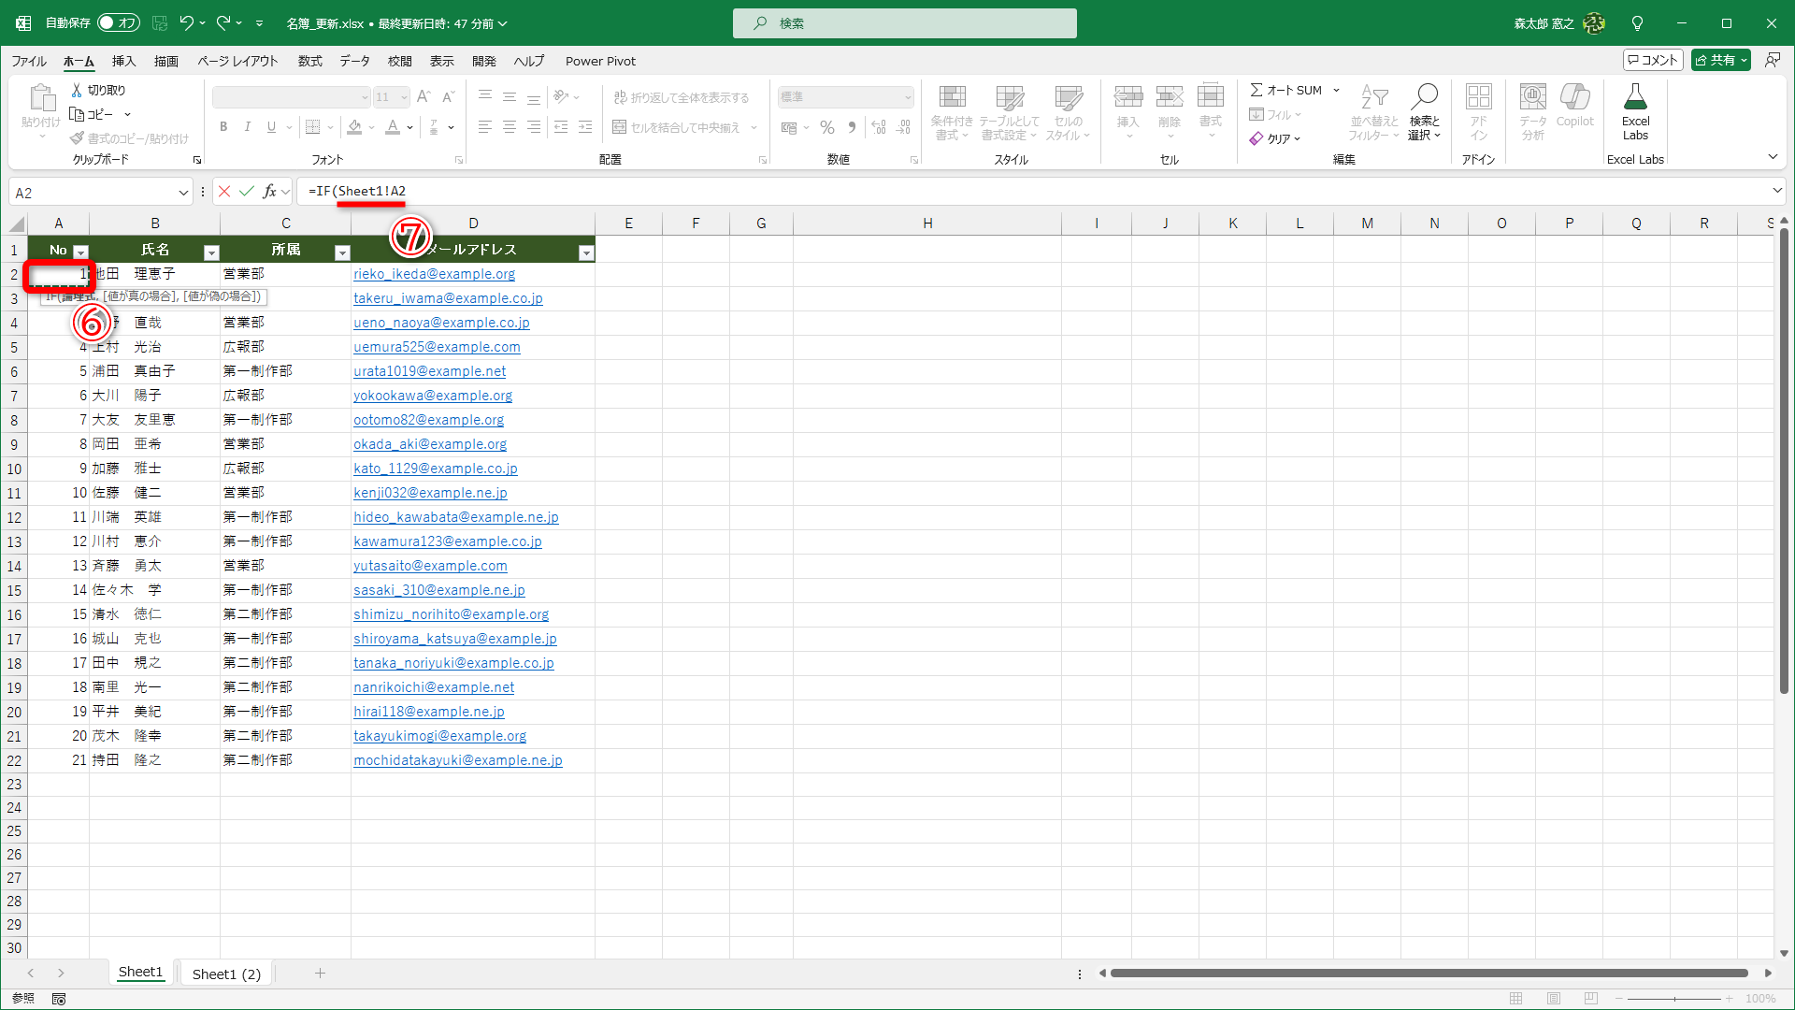Toggle AutoSave (自動保存) on
This screenshot has width=1795, height=1010.
tap(119, 22)
